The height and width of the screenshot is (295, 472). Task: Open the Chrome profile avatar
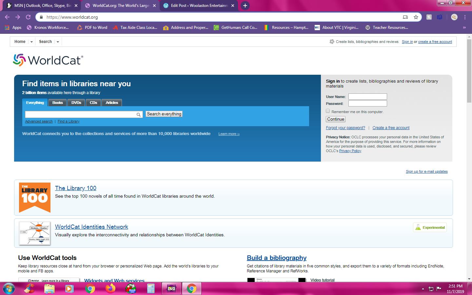point(454,17)
